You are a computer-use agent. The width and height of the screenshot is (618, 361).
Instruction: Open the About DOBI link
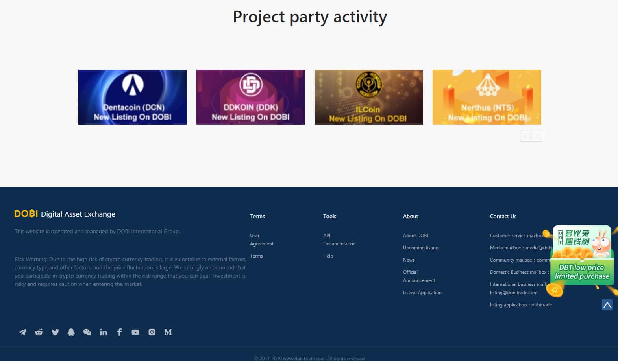[x=416, y=236]
